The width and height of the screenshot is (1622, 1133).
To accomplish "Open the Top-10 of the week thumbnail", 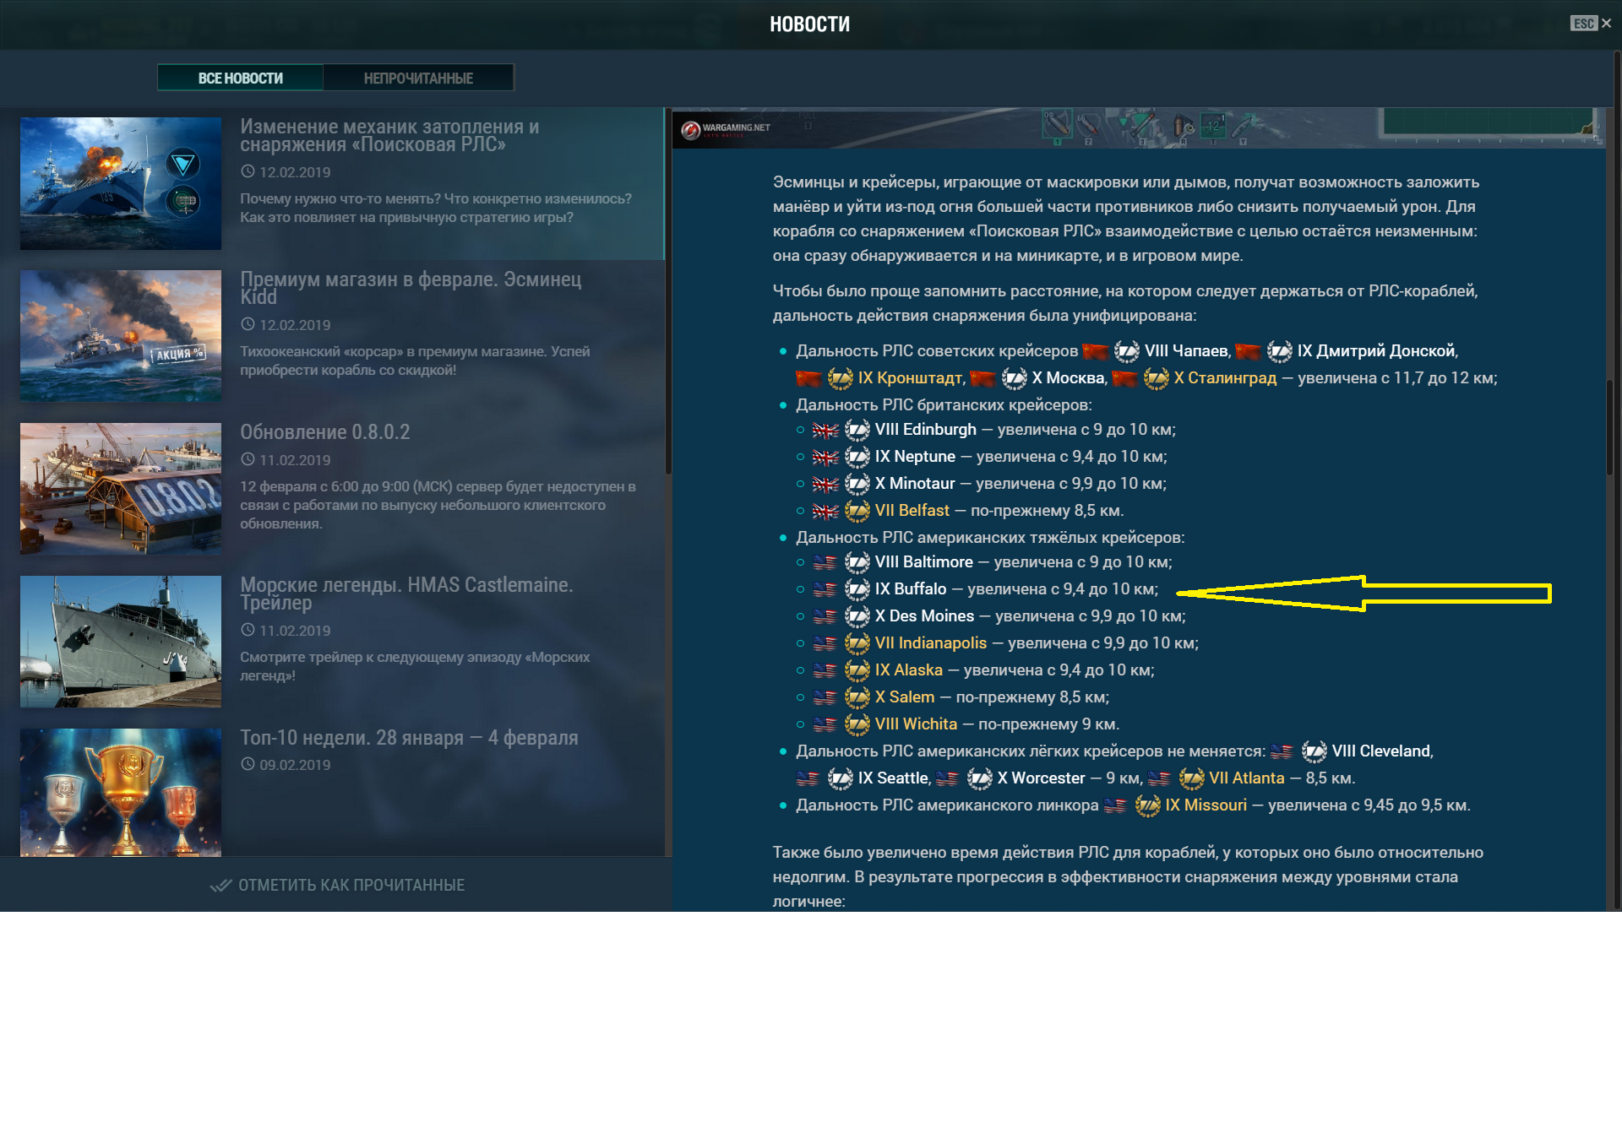I will [121, 792].
